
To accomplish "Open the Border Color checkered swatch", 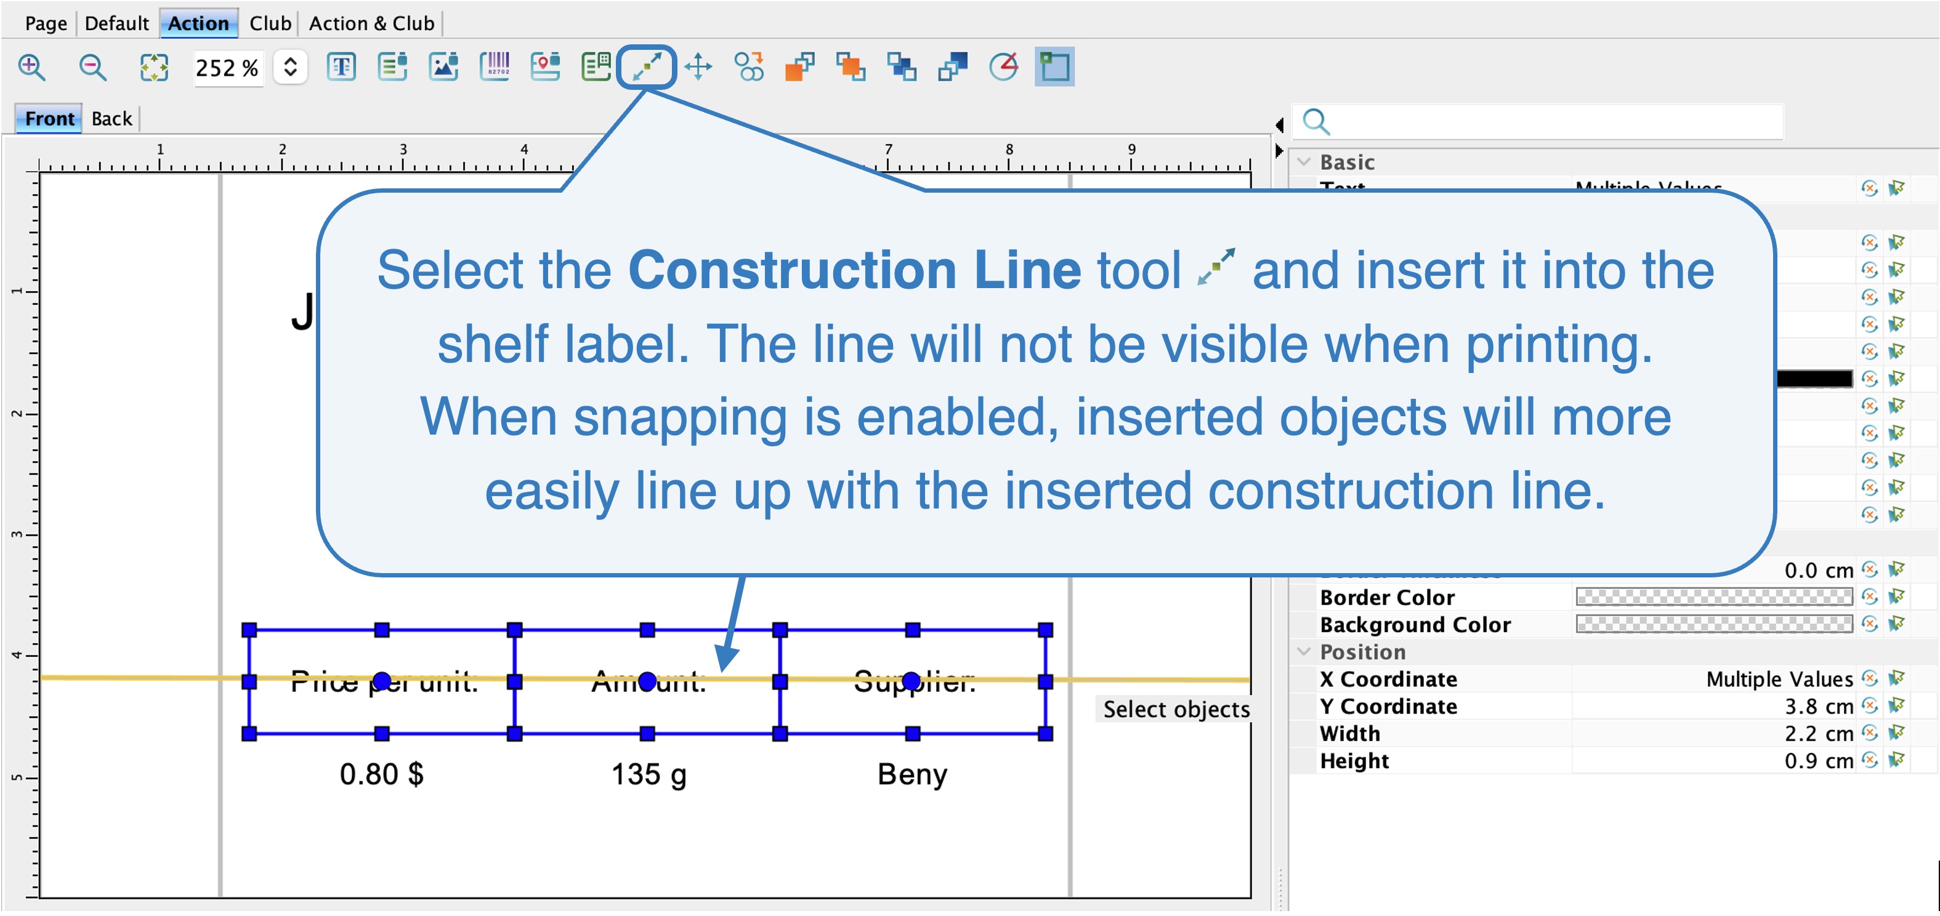I will [1714, 597].
